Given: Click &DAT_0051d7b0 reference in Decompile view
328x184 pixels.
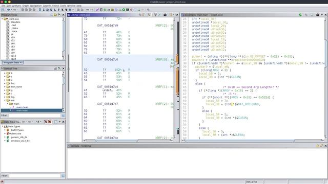Looking at the screenshot, I should [x=248, y=104].
